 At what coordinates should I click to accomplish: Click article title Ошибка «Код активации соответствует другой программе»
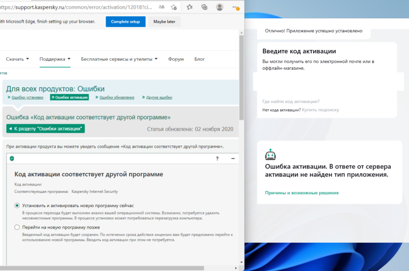click(88, 118)
